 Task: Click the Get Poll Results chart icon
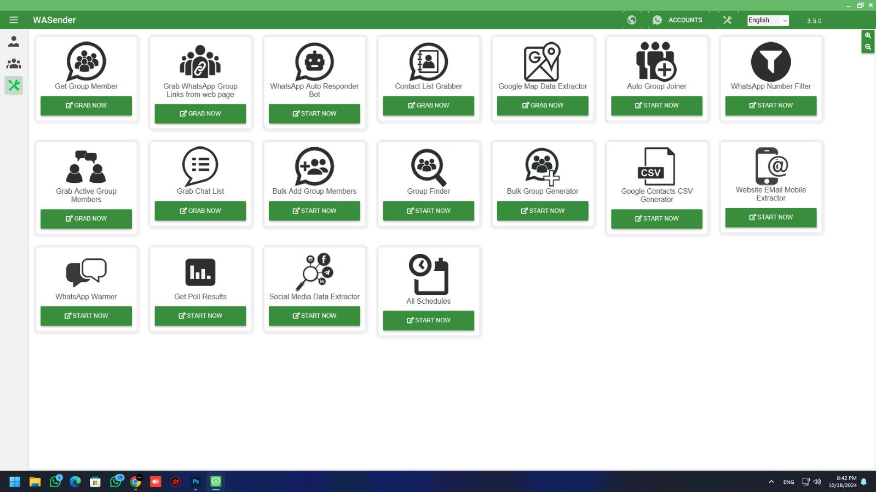(200, 272)
